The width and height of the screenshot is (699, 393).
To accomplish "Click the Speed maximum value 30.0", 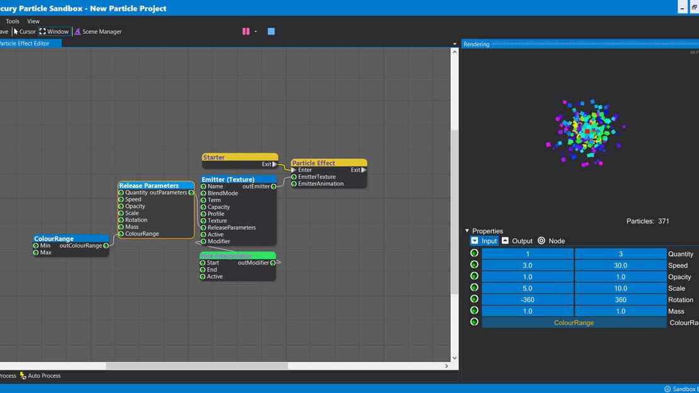I will [620, 265].
